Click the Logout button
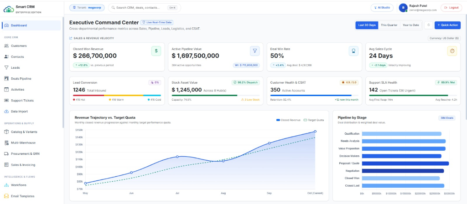Viewport: 467px width, 204px height. pyautogui.click(x=451, y=8)
